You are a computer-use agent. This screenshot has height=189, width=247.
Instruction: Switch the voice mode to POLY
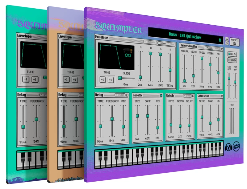171,44
